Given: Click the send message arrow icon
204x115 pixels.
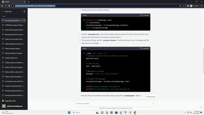Looking at the screenshot, I should [x=154, y=103].
